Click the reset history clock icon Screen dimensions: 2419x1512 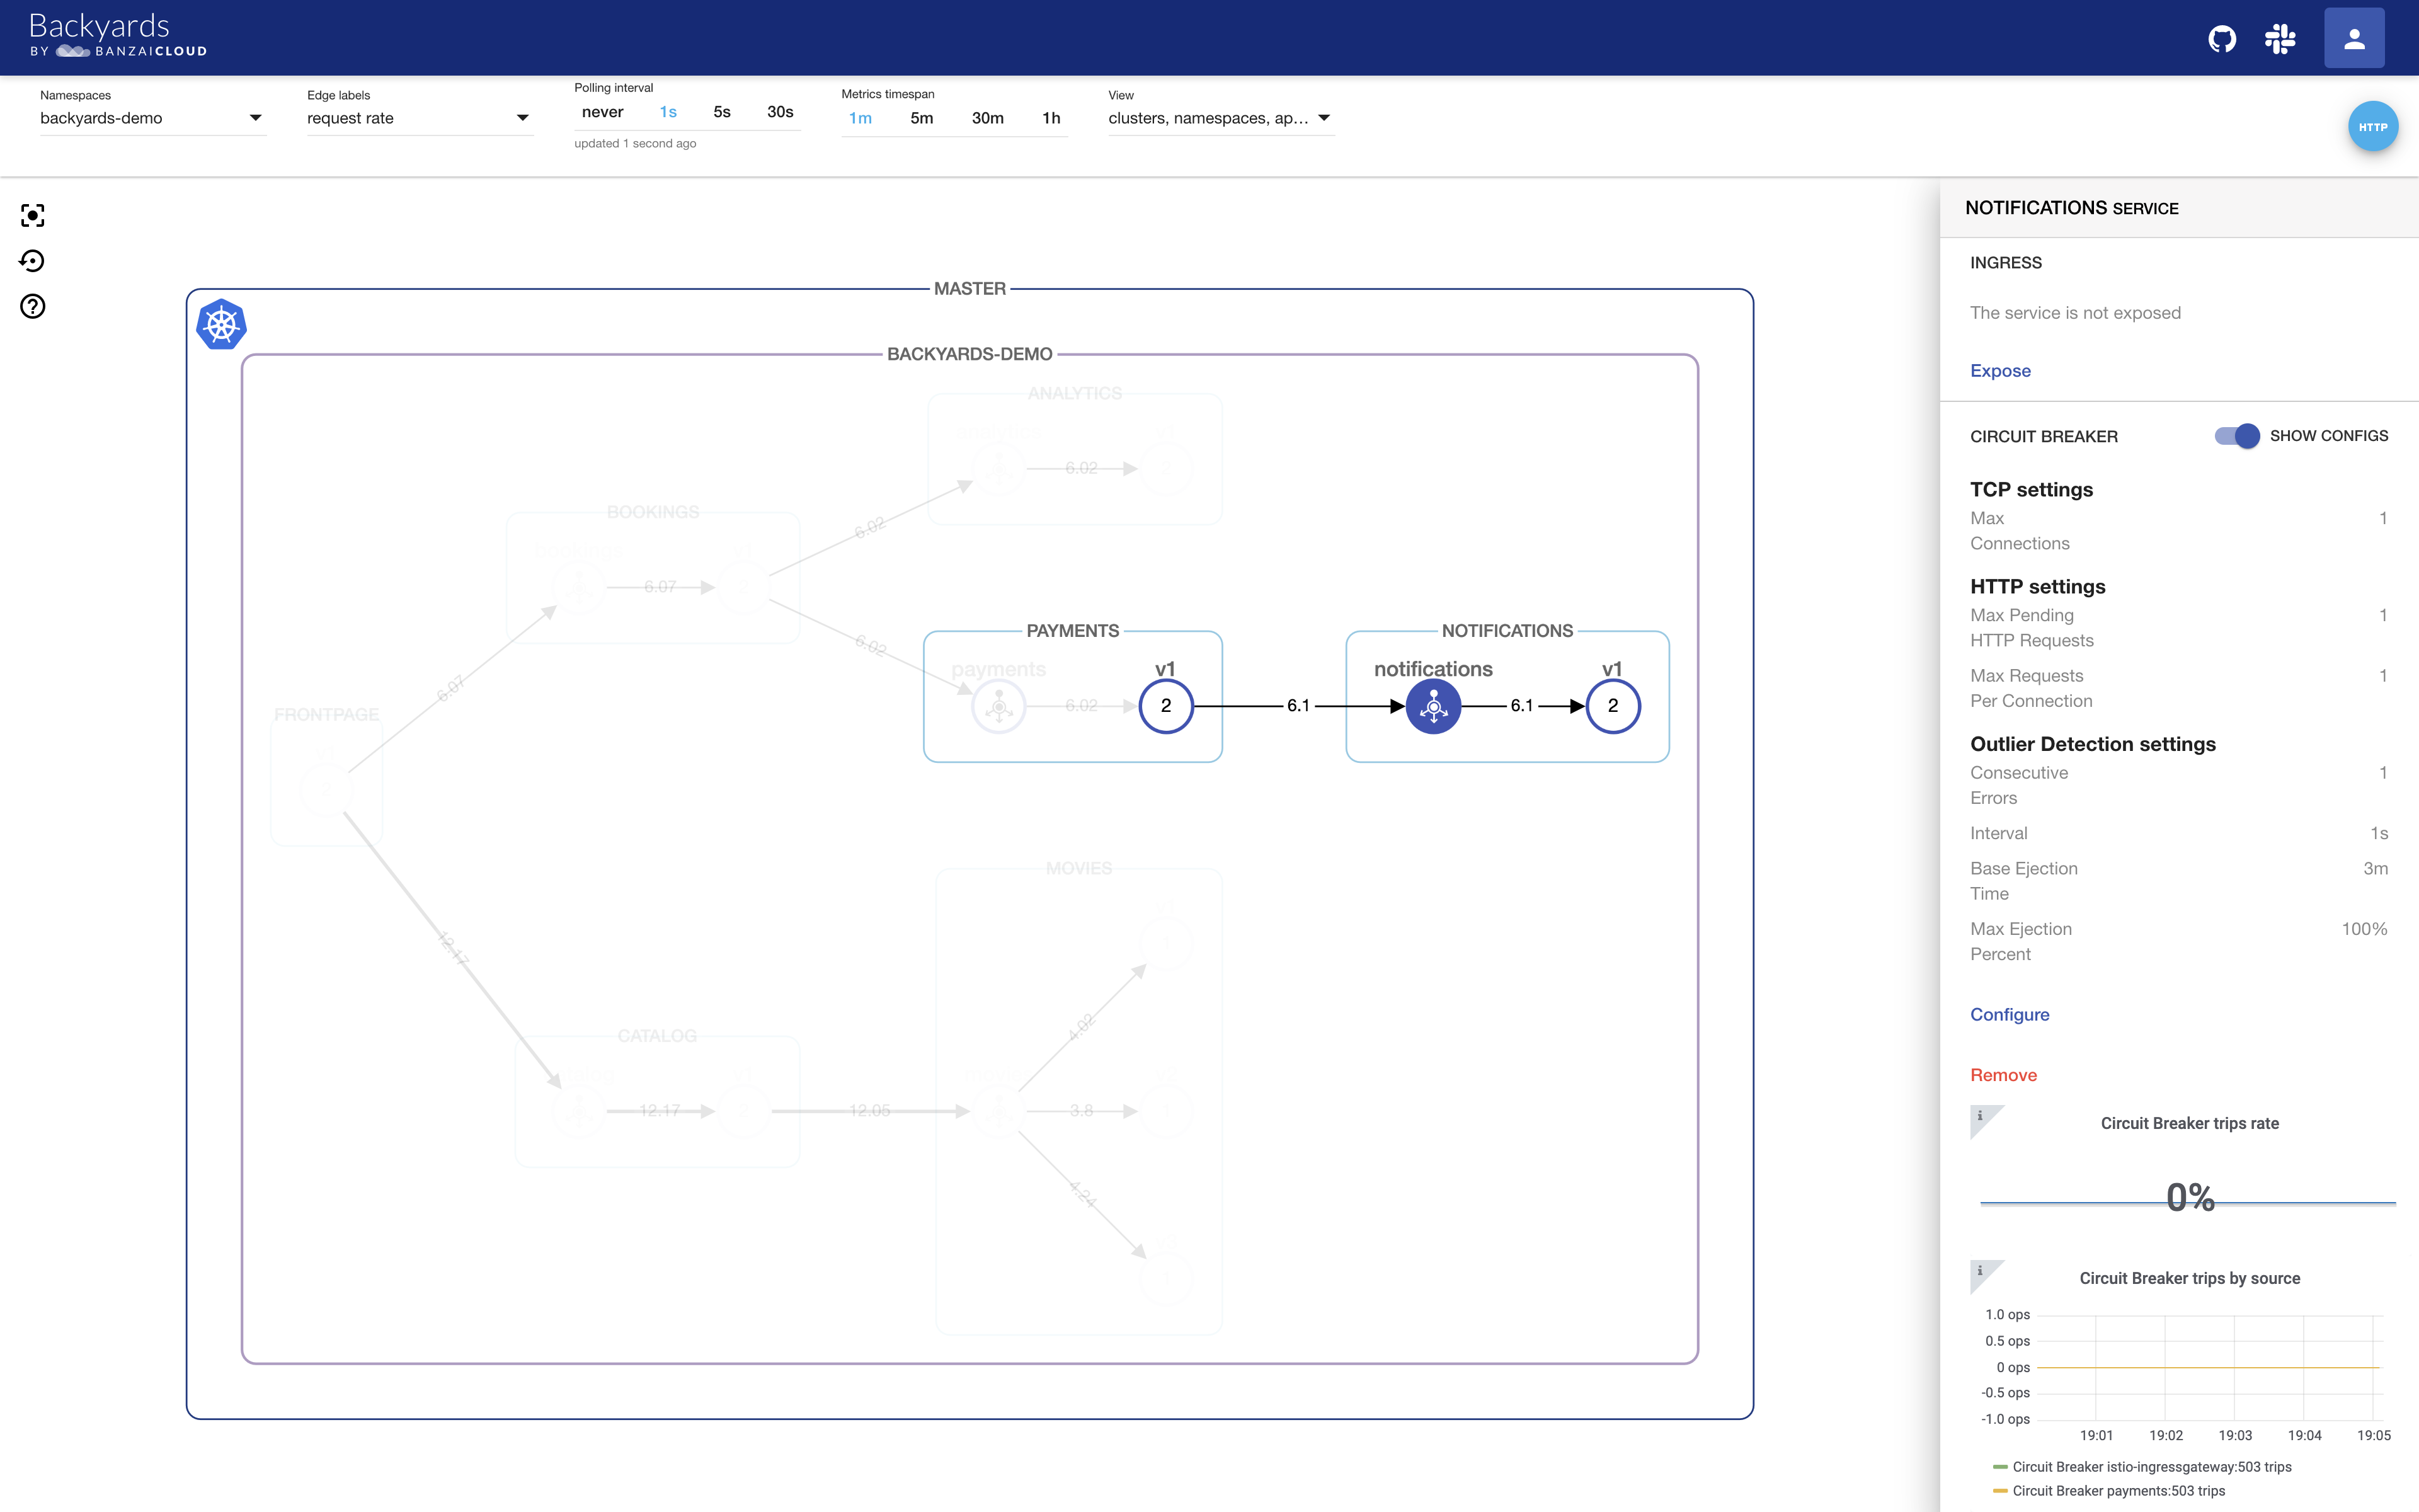click(x=33, y=261)
